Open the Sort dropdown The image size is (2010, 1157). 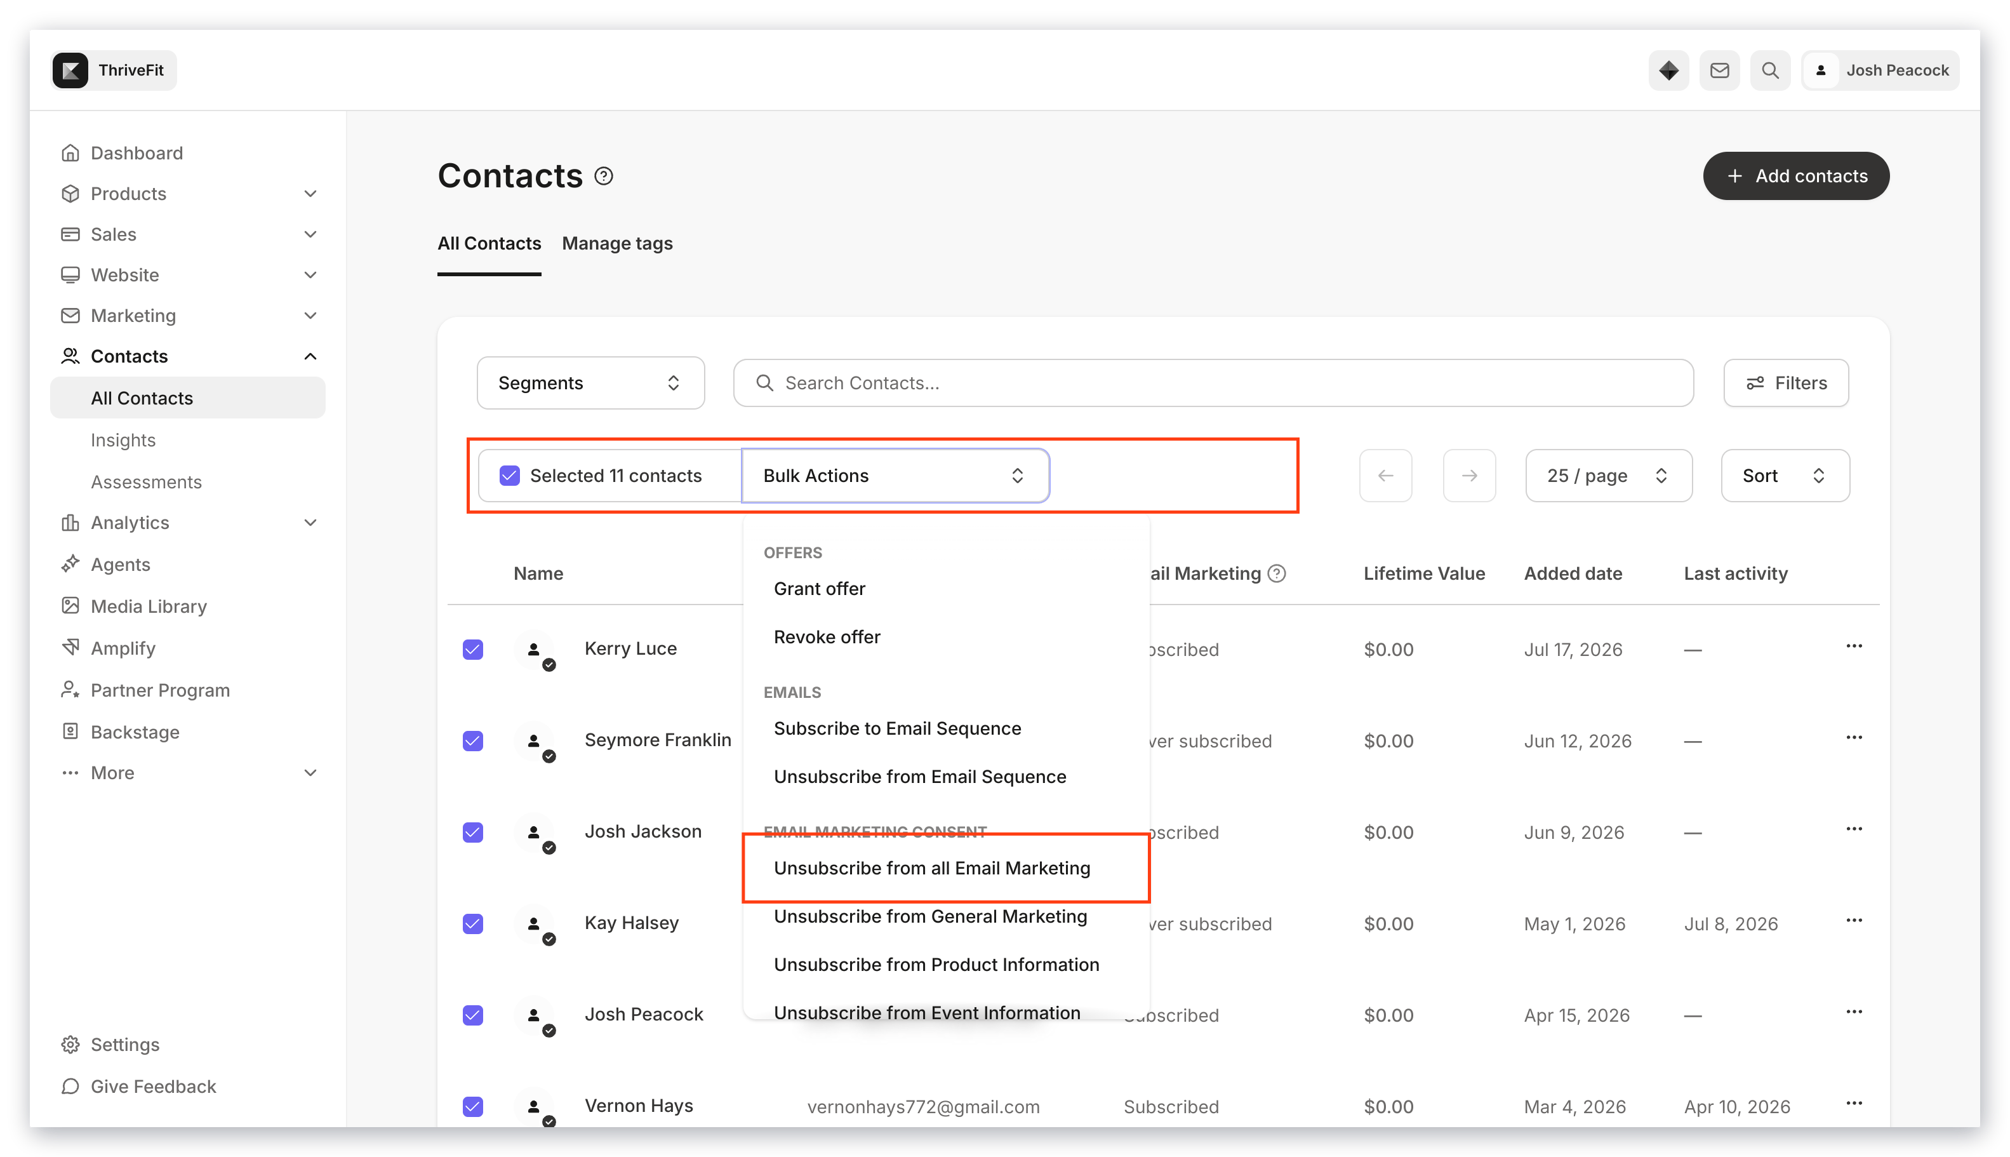[1785, 475]
